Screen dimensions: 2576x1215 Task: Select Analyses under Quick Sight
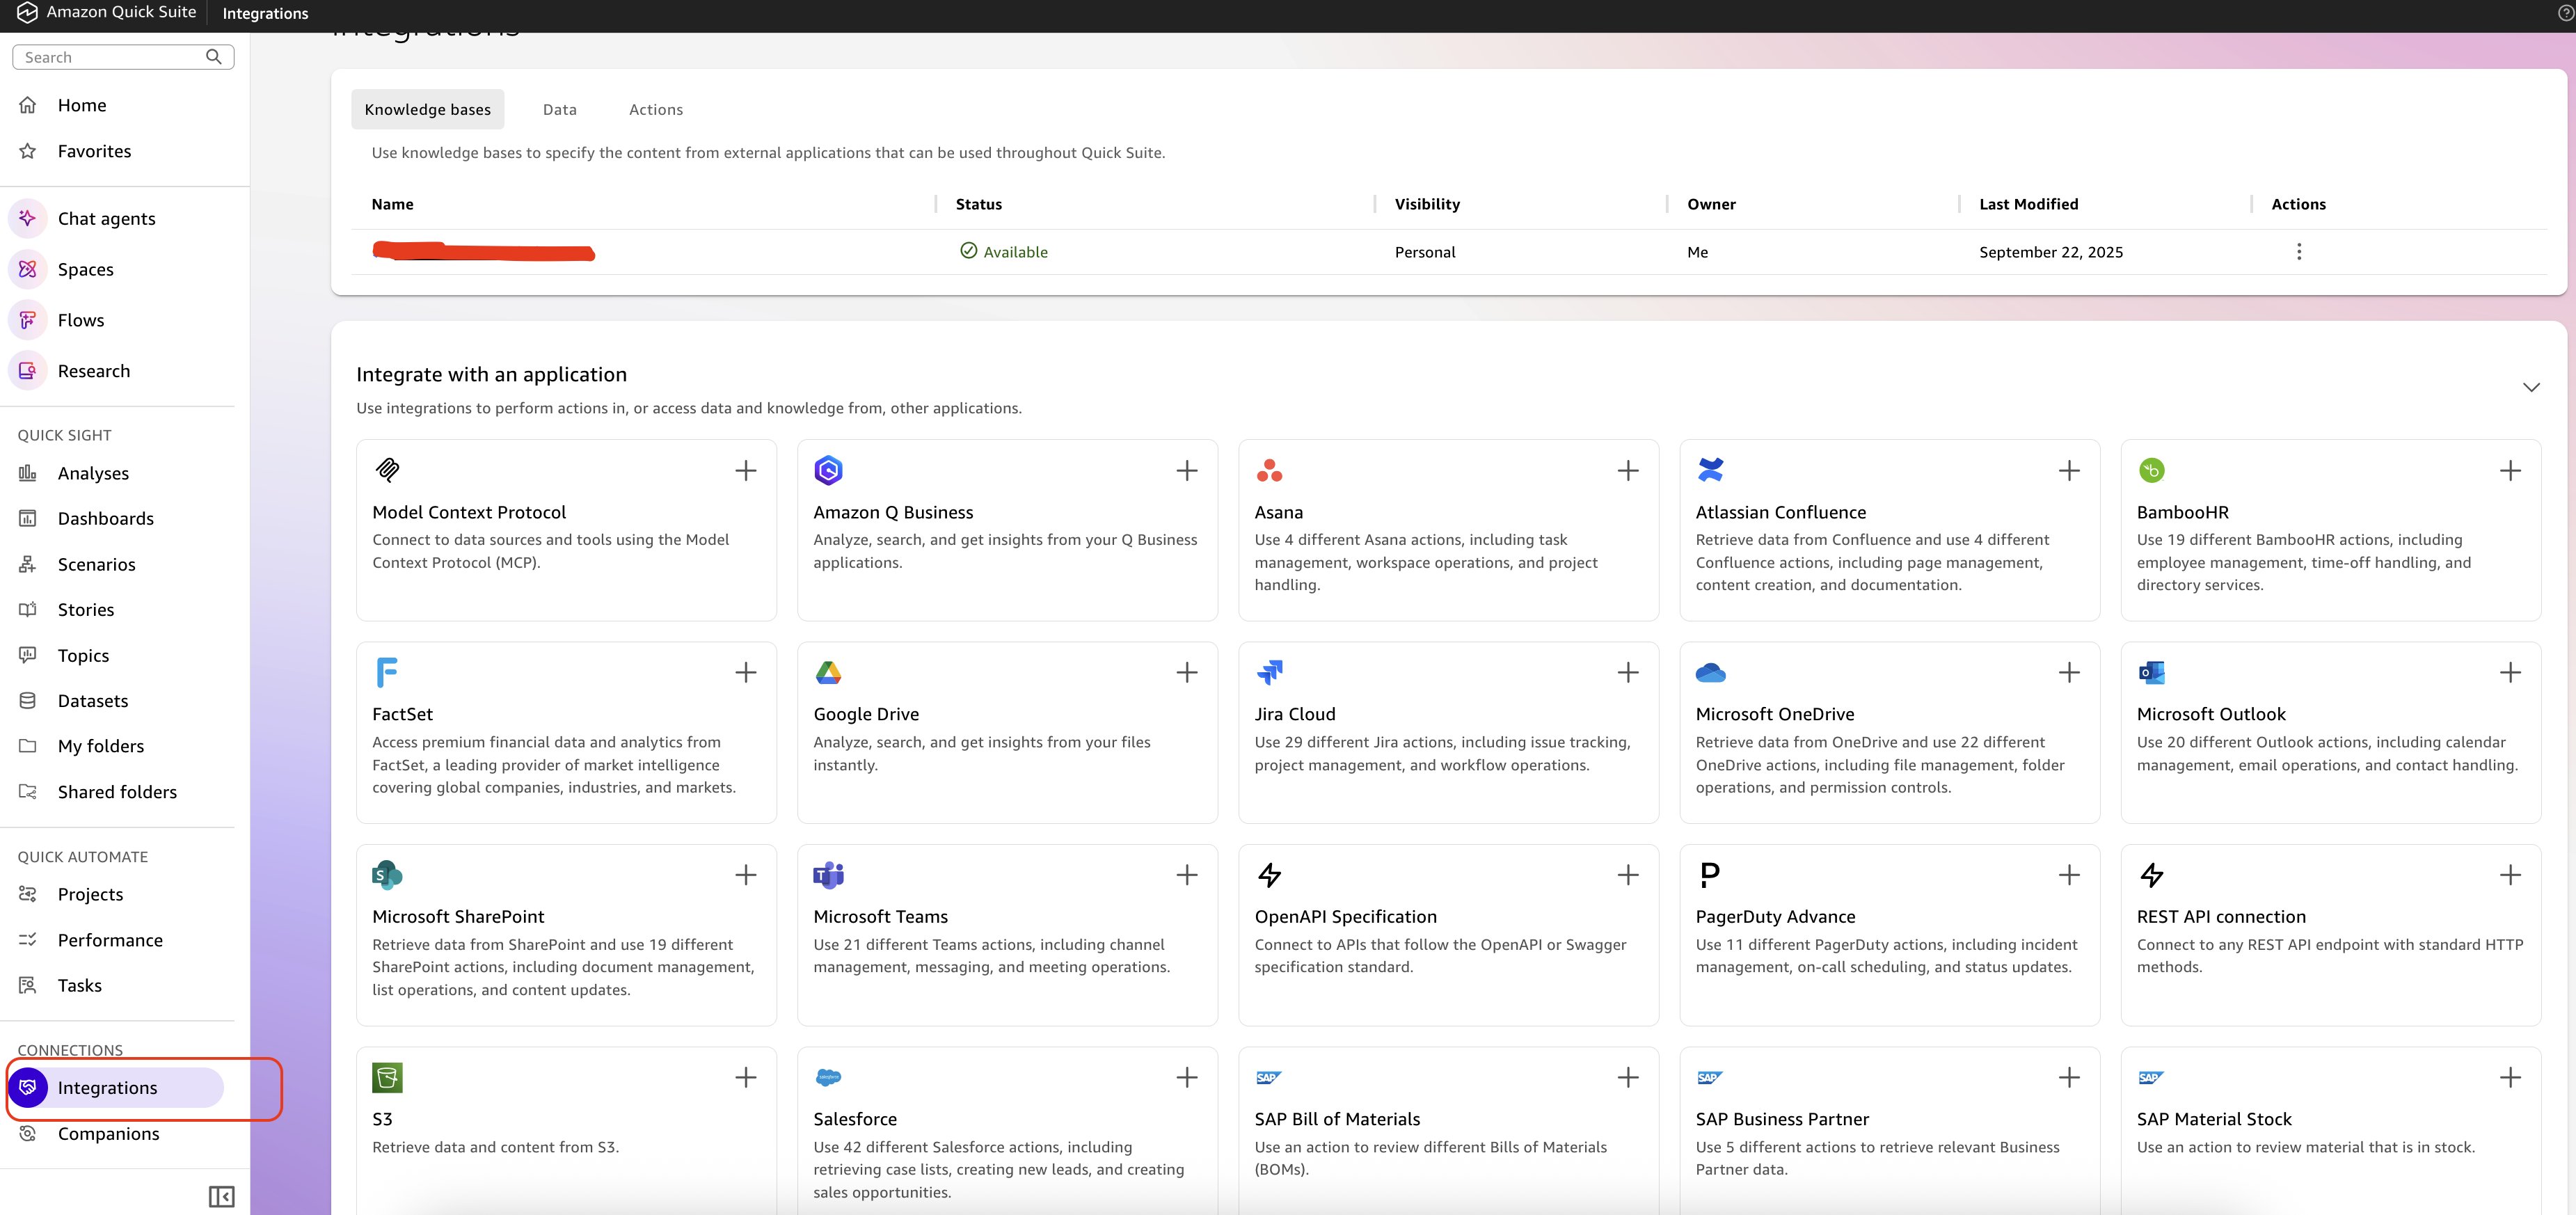click(x=93, y=473)
